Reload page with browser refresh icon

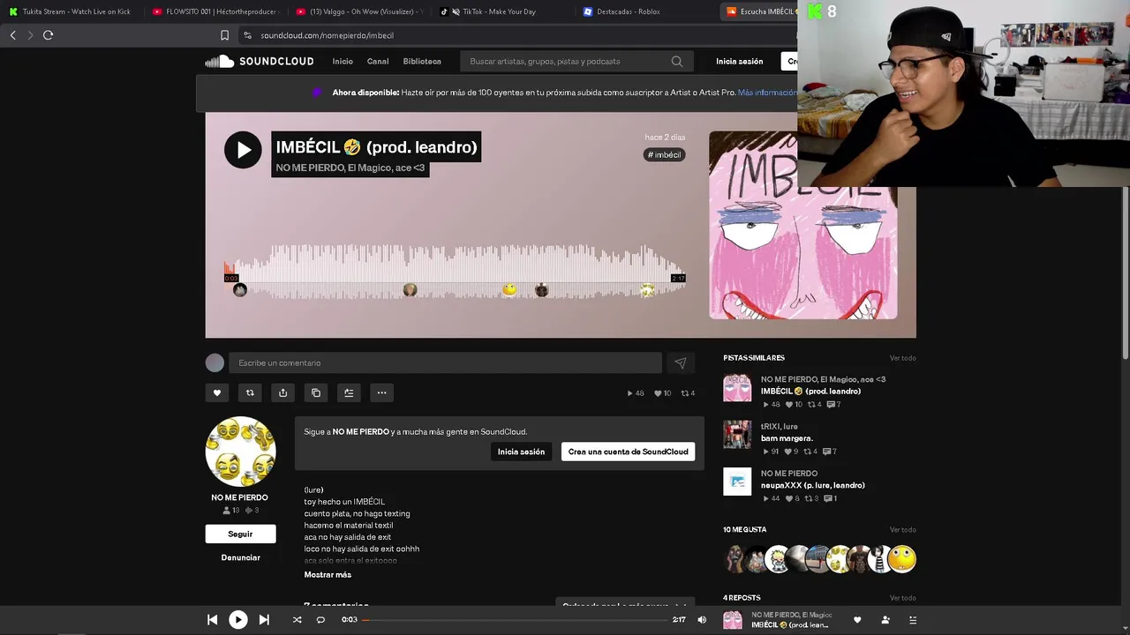48,35
